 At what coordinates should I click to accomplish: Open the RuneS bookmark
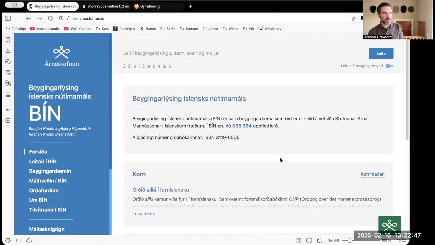[x=148, y=29]
